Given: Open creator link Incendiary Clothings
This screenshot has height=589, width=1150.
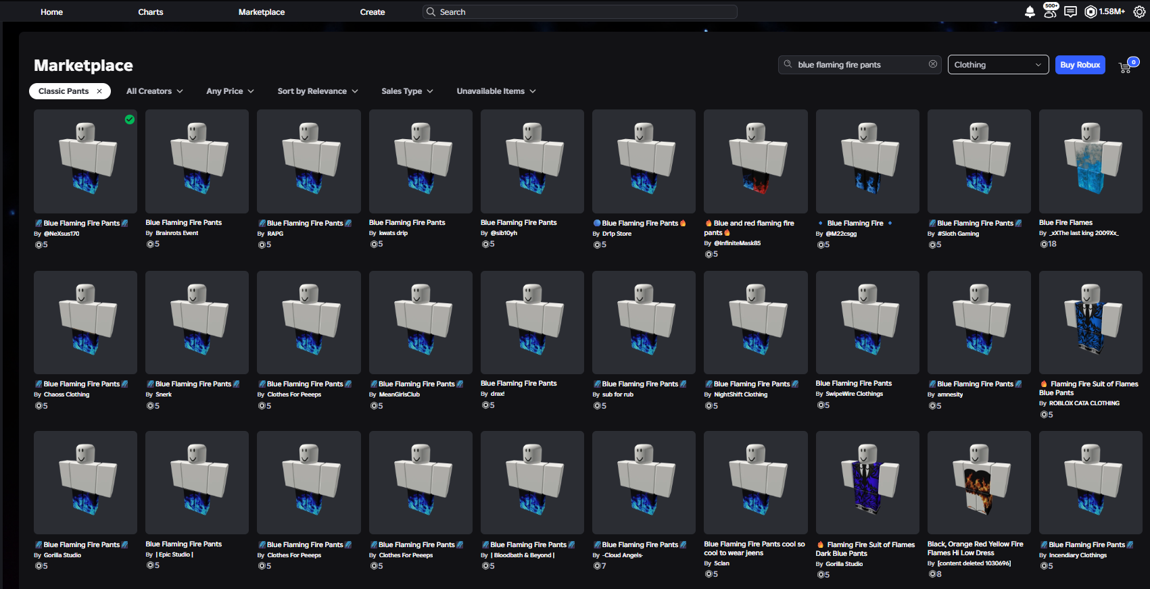Looking at the screenshot, I should tap(1078, 555).
